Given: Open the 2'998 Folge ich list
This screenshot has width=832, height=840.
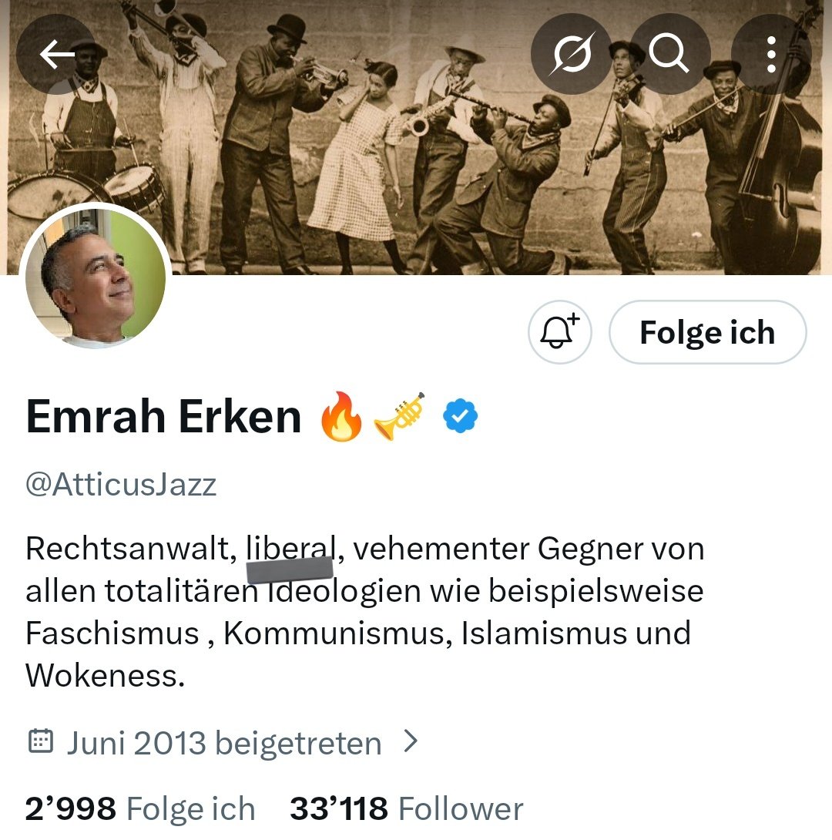Looking at the screenshot, I should (139, 808).
